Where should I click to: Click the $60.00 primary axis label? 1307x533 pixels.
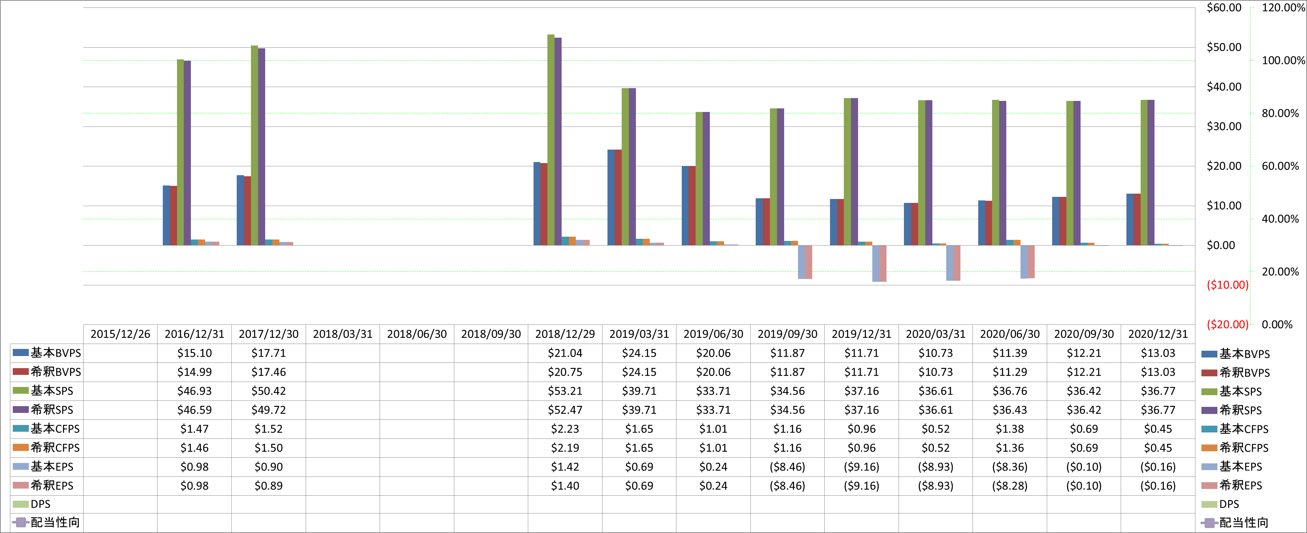click(x=1224, y=7)
